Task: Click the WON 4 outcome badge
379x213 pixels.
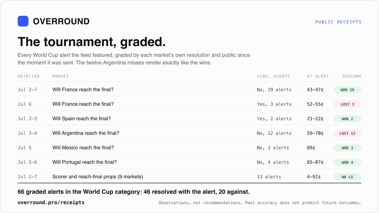Action: coord(347,163)
